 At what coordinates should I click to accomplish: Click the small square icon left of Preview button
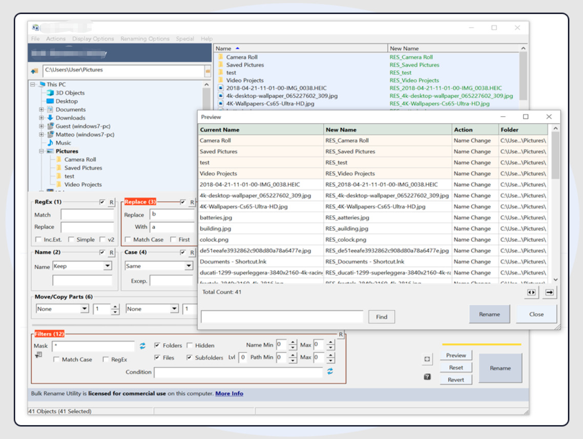(x=427, y=359)
